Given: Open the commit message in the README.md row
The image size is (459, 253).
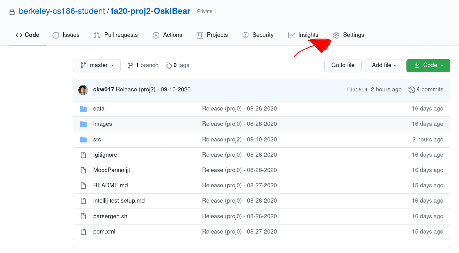Looking at the screenshot, I should coord(239,186).
